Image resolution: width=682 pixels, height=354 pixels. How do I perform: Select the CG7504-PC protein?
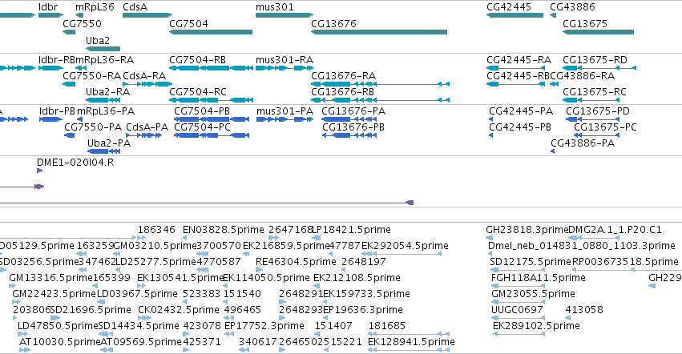pyautogui.click(x=212, y=135)
